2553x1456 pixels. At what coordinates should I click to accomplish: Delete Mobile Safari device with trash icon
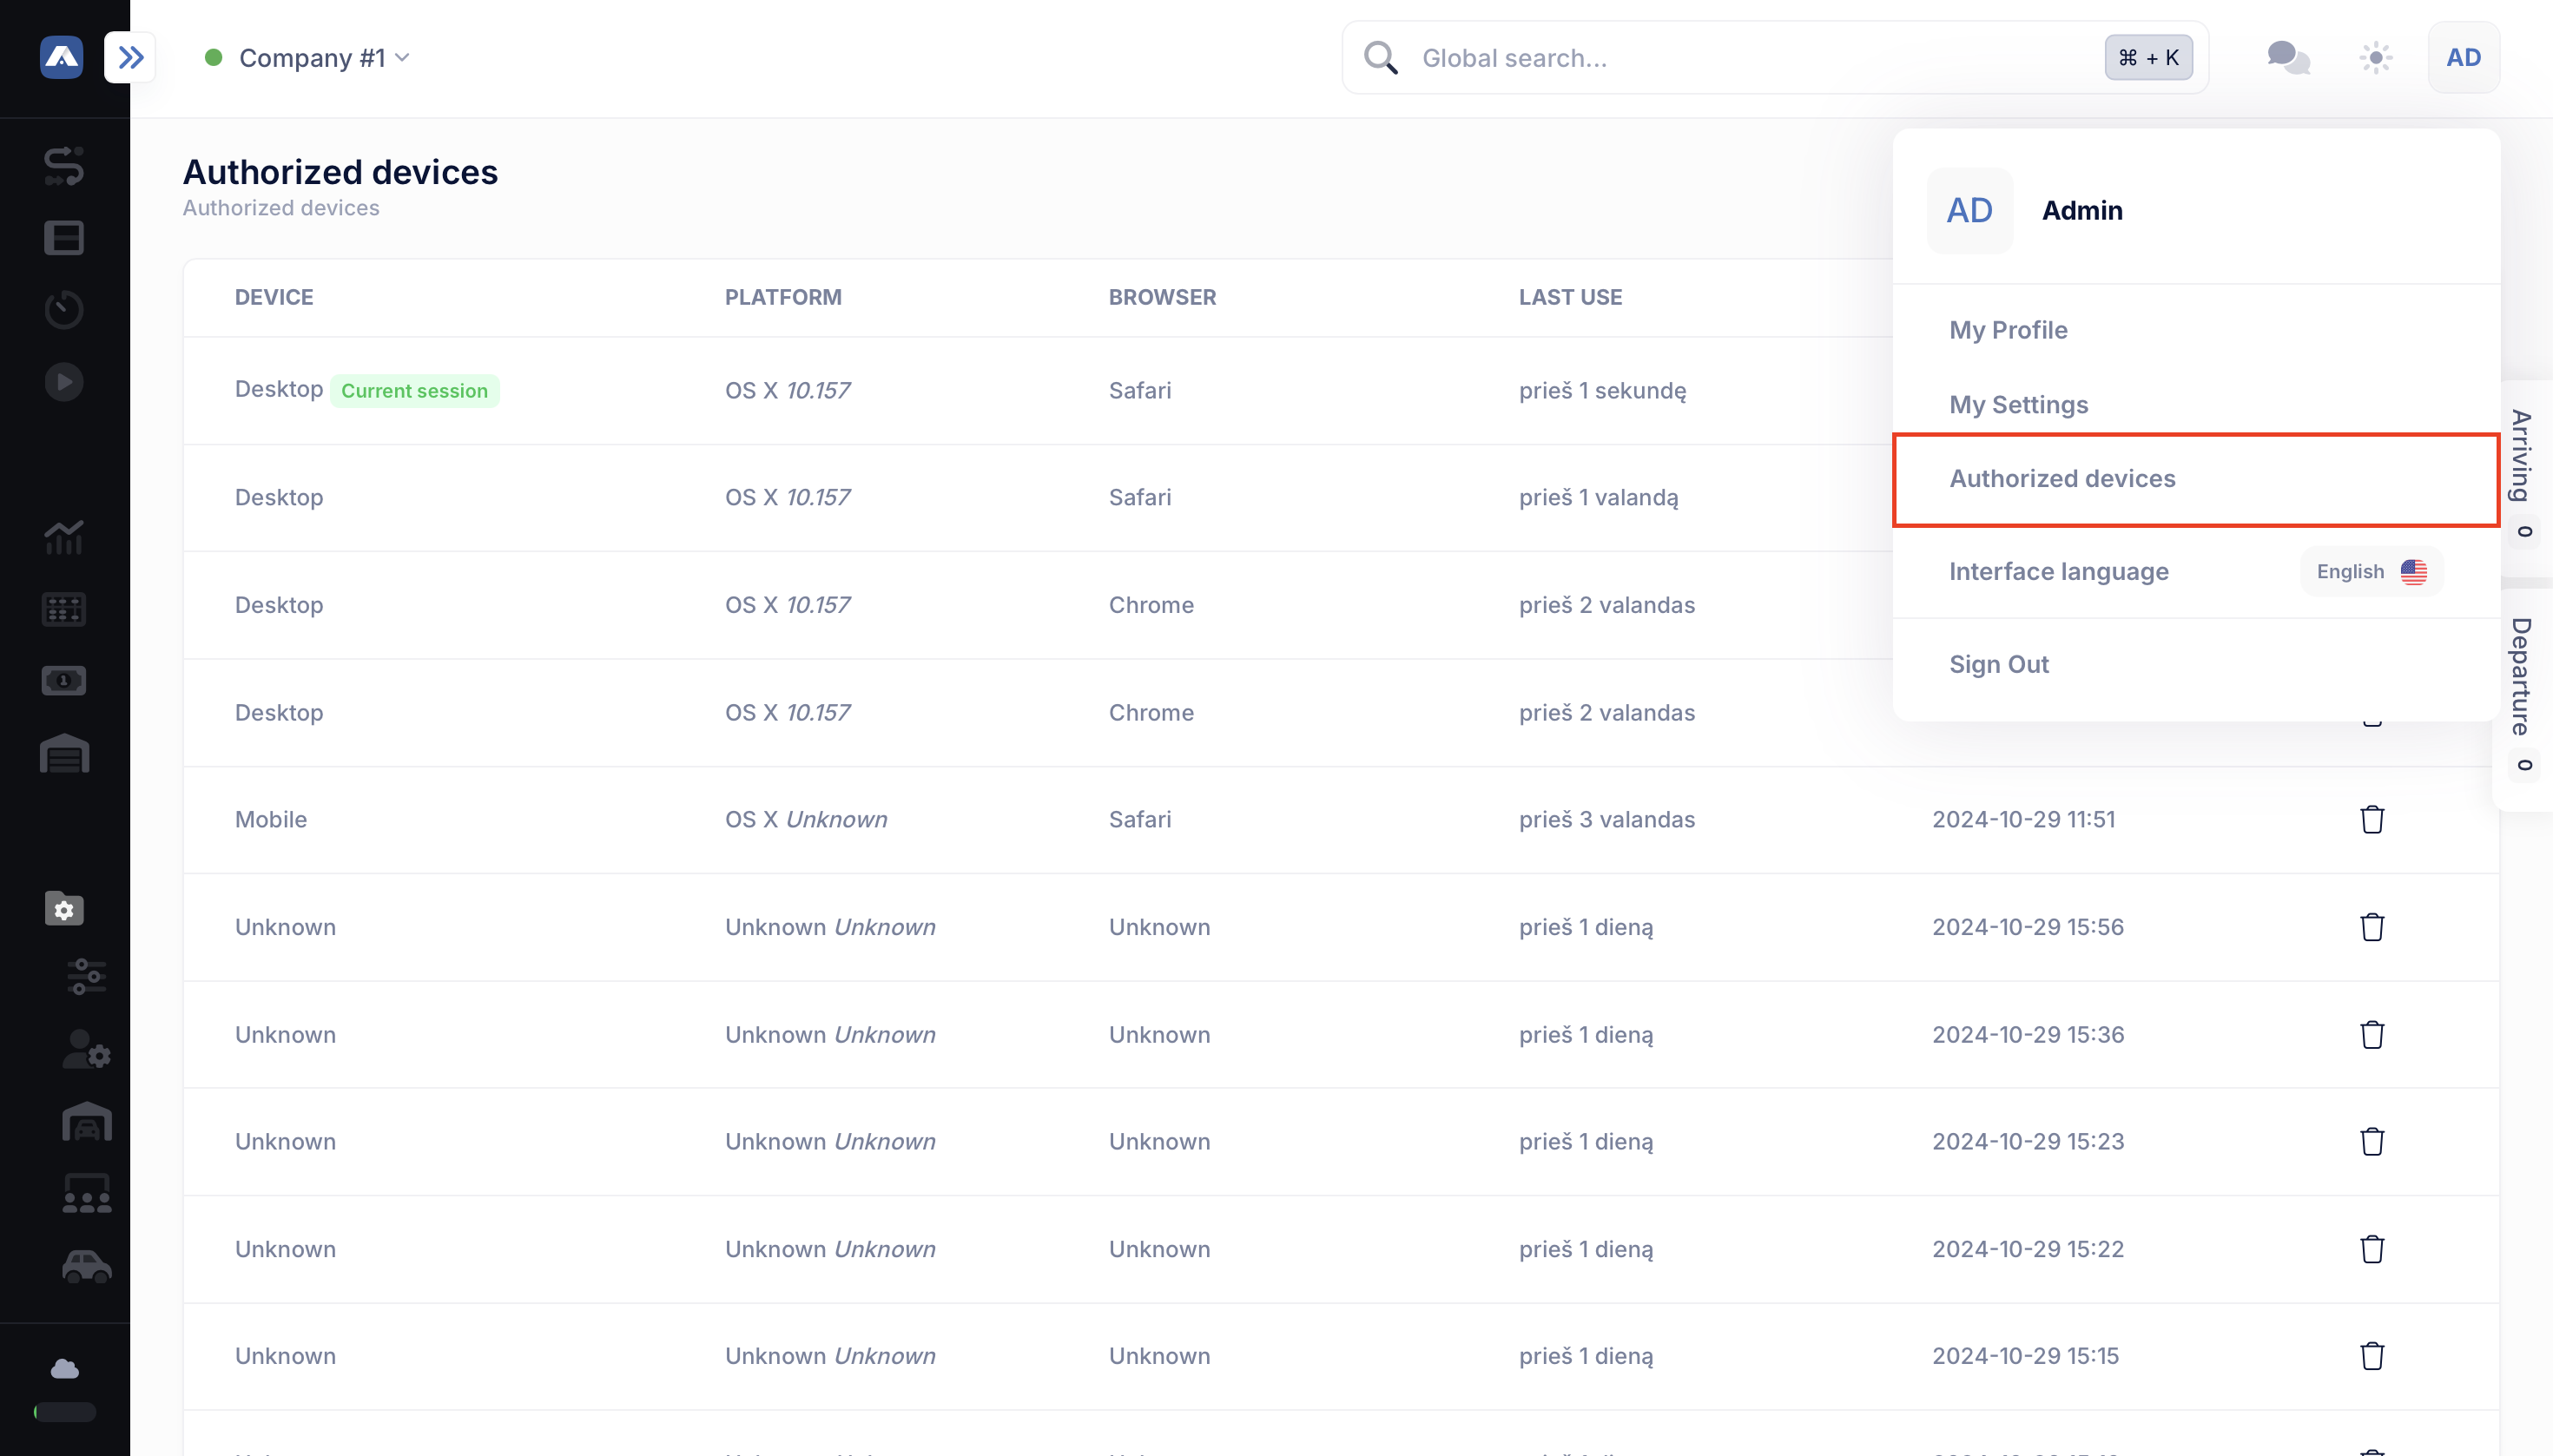click(x=2372, y=819)
